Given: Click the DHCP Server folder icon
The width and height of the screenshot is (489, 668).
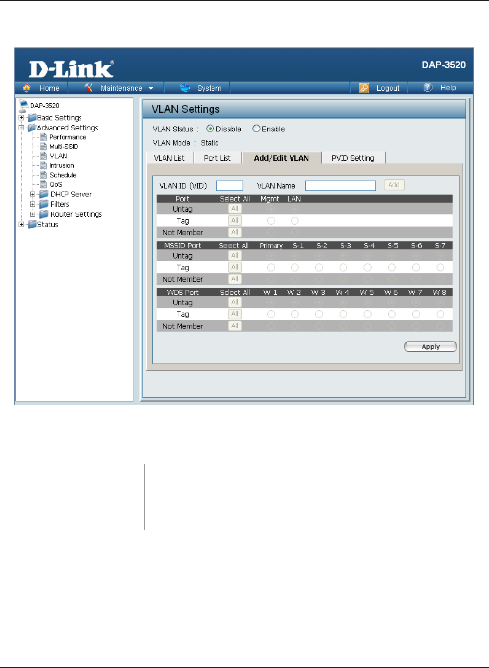Looking at the screenshot, I should pos(44,194).
